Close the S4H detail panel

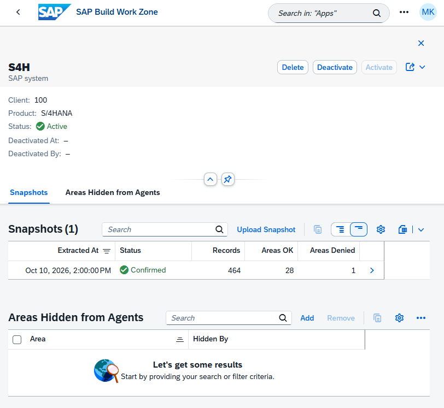(421, 43)
